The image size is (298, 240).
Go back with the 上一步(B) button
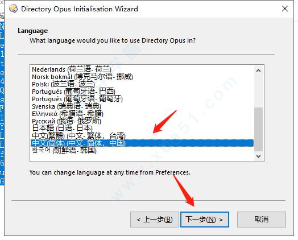coord(155,220)
